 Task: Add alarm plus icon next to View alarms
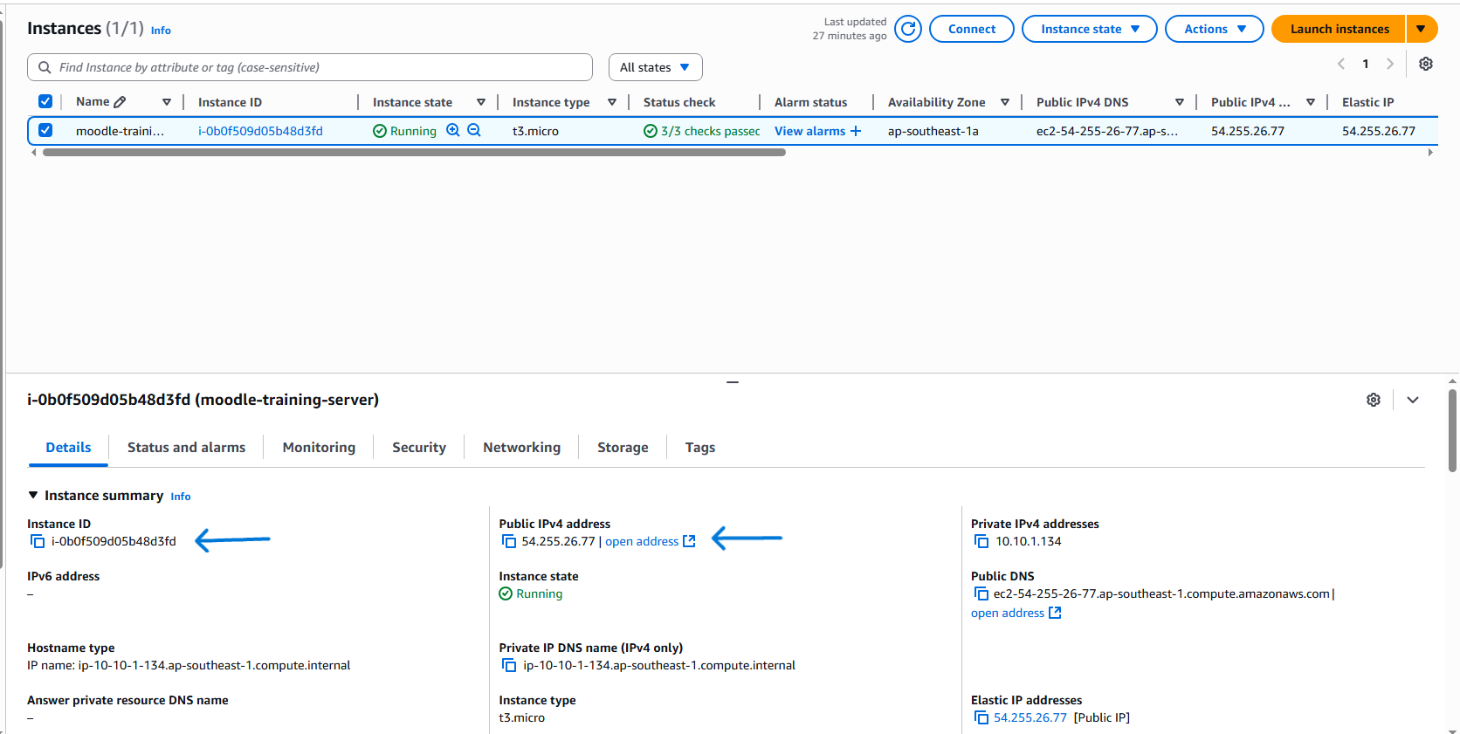(856, 131)
